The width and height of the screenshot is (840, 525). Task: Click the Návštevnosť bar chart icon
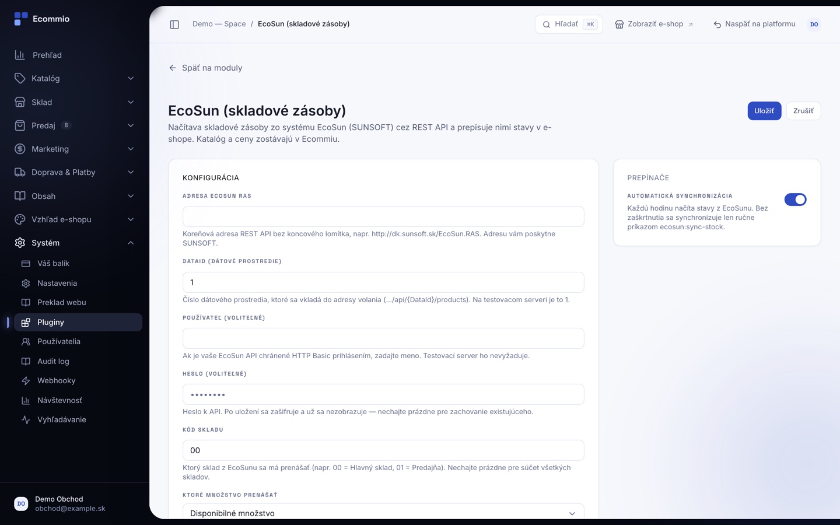26,401
